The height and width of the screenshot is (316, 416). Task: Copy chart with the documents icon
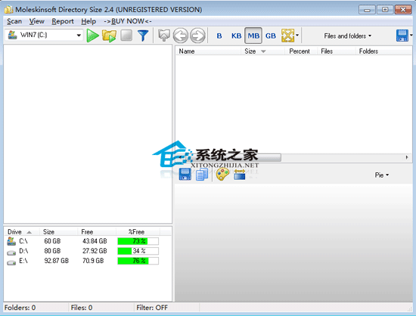coord(202,175)
